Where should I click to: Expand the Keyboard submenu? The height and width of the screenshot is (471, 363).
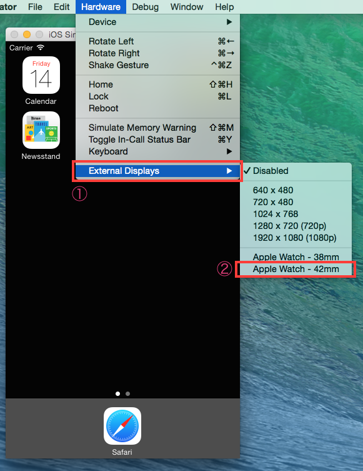point(158,151)
